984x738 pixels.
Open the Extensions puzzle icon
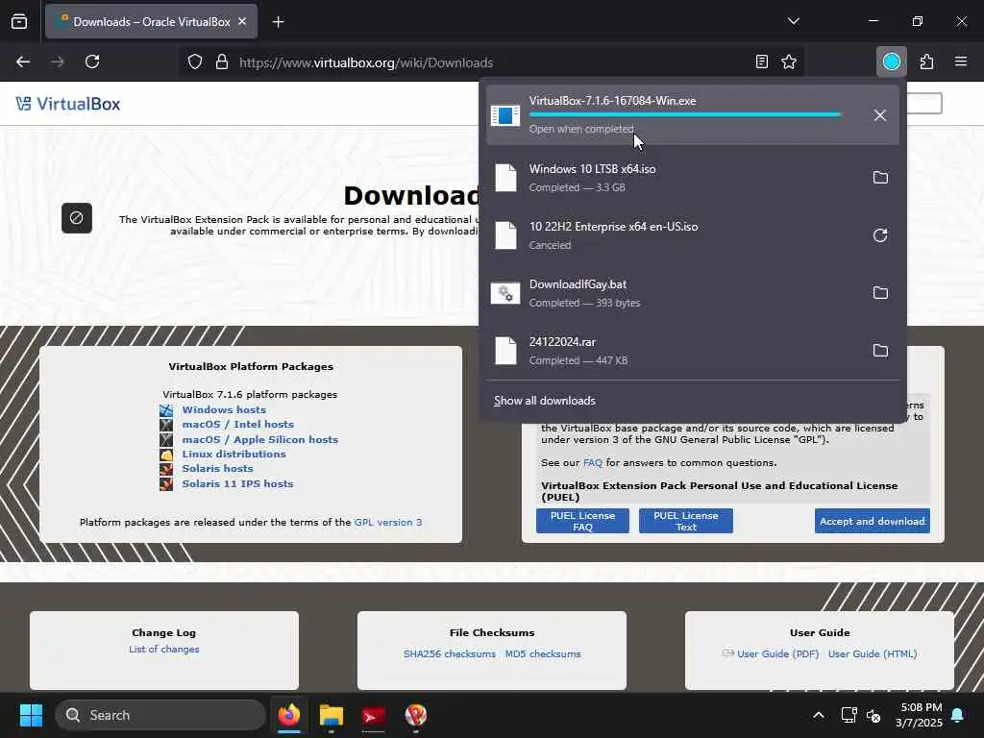pyautogui.click(x=926, y=61)
